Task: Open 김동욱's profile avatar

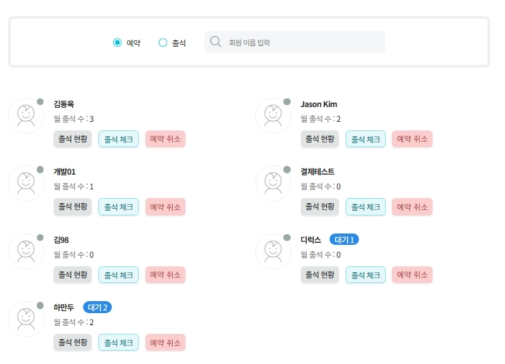Action: [x=26, y=116]
